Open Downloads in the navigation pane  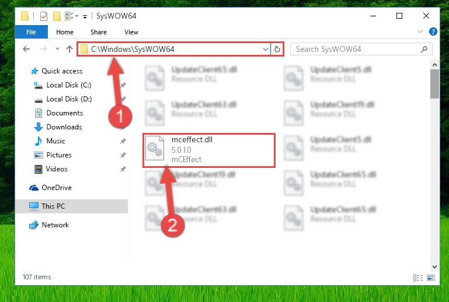[x=64, y=127]
